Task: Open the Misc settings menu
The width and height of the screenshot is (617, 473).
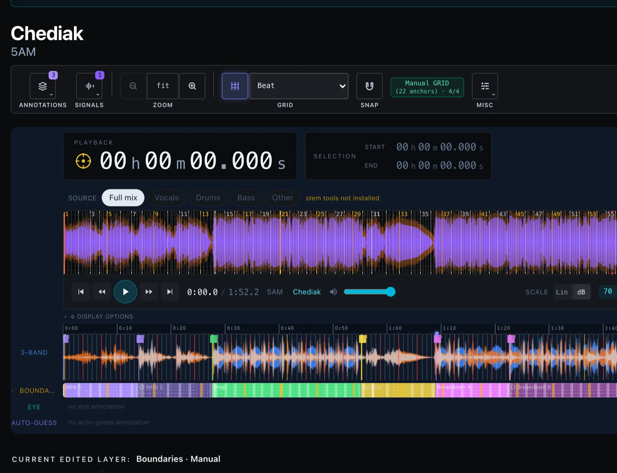Action: (485, 86)
